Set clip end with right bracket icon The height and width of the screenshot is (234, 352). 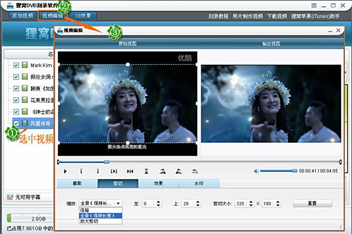(x=97, y=171)
